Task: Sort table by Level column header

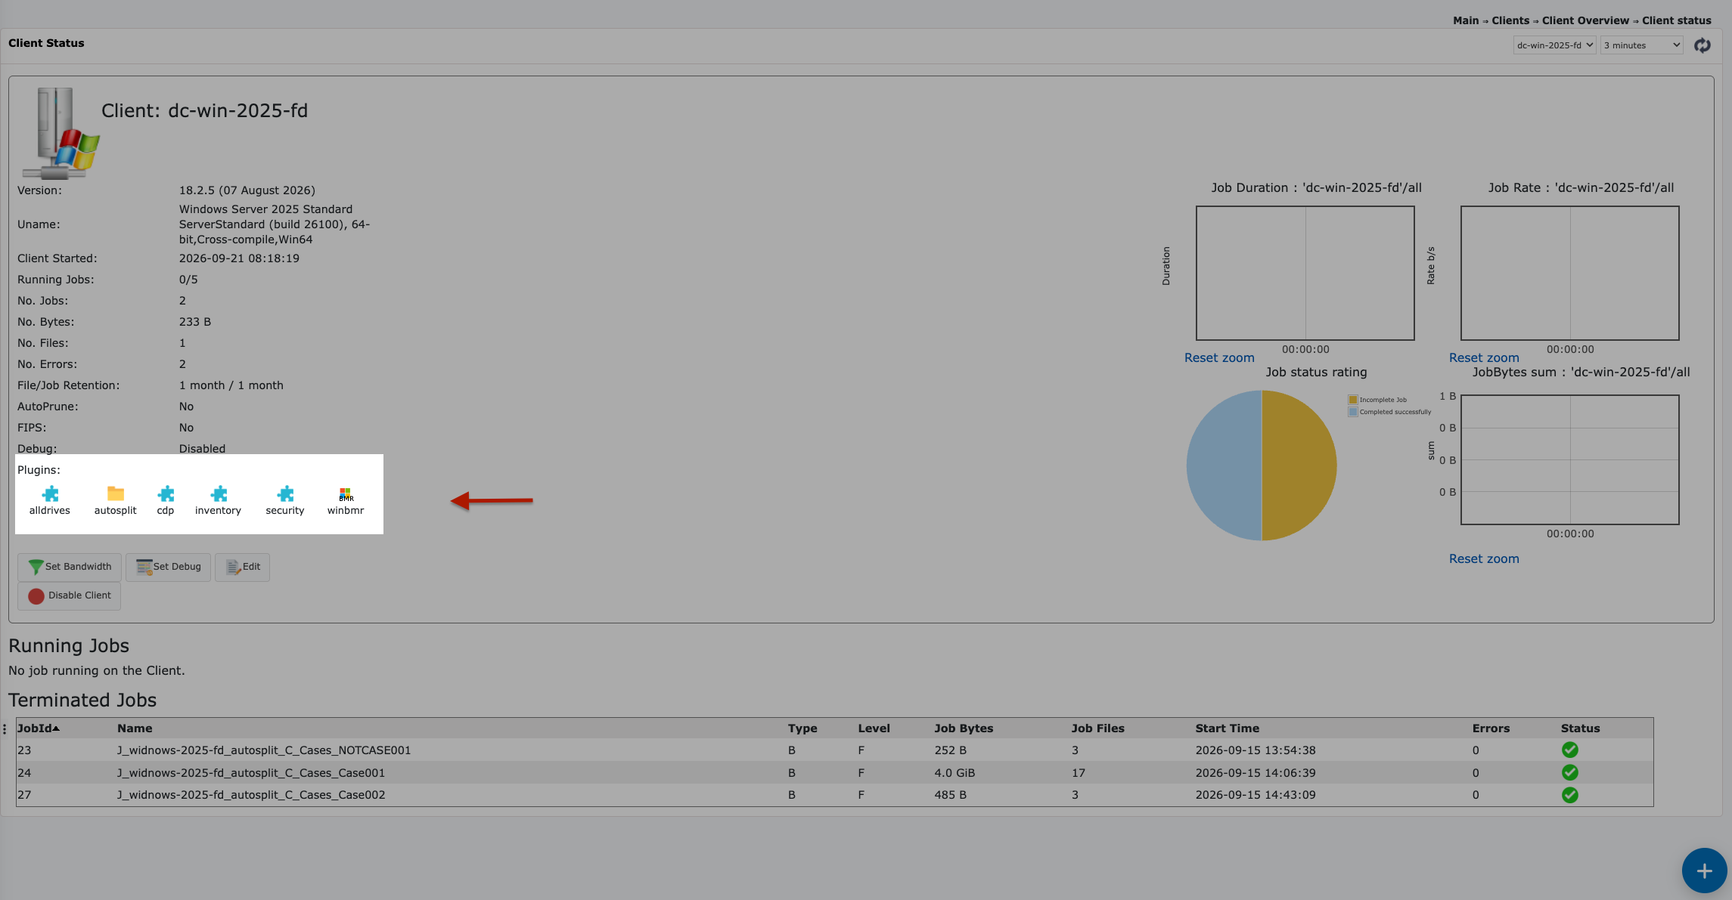Action: 874,728
